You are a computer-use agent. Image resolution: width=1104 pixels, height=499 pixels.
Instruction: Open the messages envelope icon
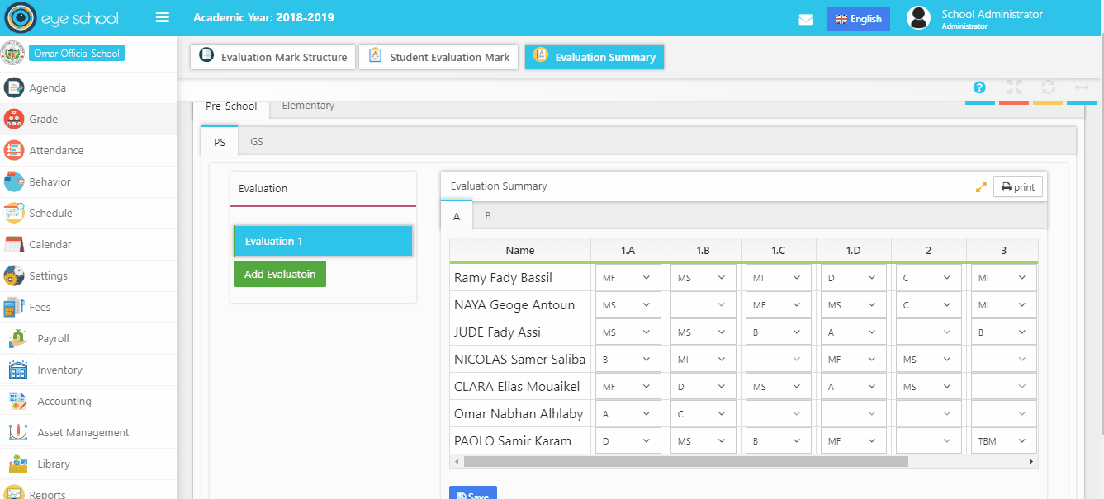(806, 18)
